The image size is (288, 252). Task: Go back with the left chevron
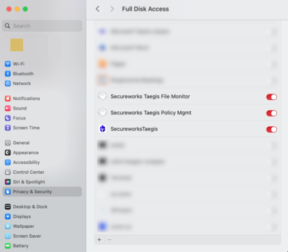(98, 9)
